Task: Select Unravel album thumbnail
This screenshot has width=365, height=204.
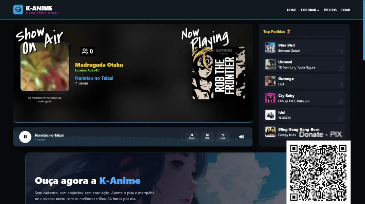Action: coord(270,64)
